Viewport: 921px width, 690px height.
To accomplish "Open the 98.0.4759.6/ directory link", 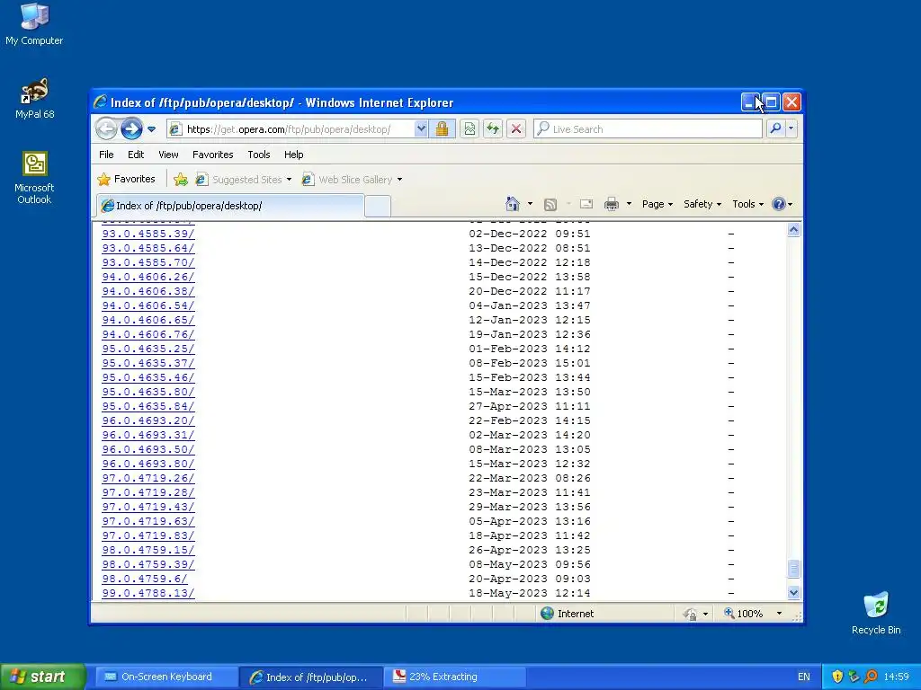I will pos(145,579).
